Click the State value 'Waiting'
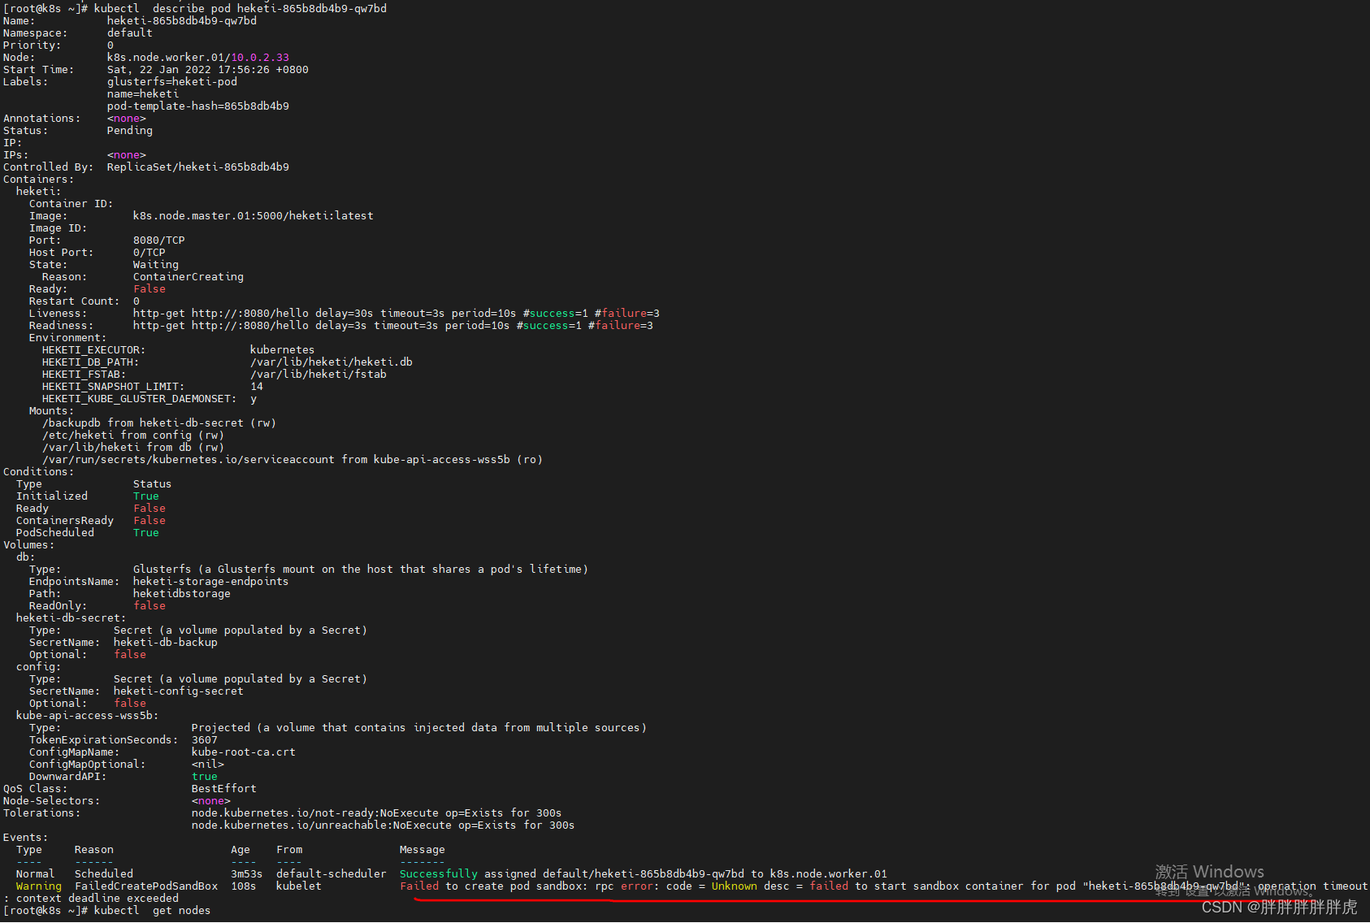1370x923 pixels. (x=156, y=265)
